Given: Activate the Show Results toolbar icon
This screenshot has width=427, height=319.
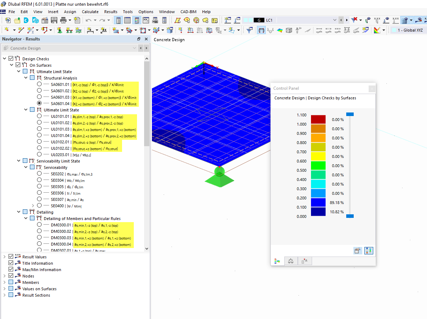Looking at the screenshot, I should tap(261, 30).
